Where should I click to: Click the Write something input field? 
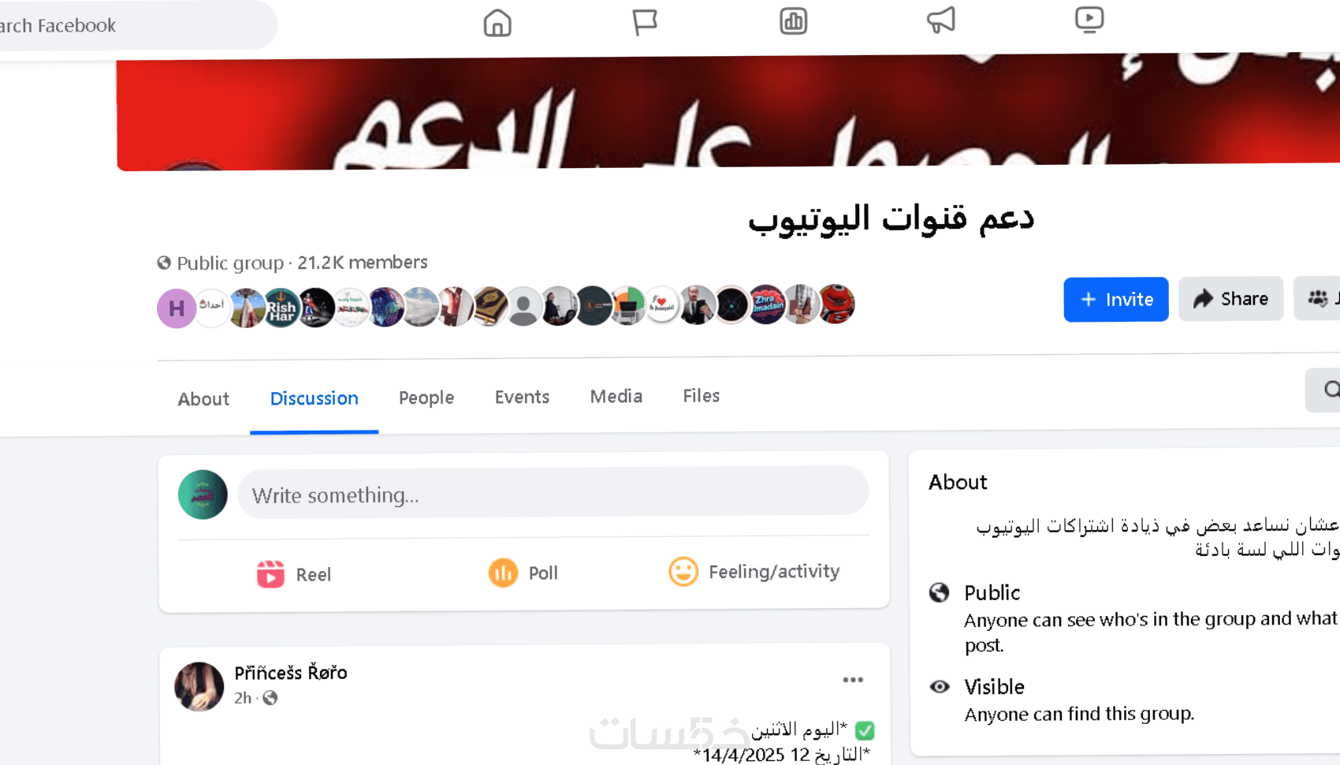[553, 494]
